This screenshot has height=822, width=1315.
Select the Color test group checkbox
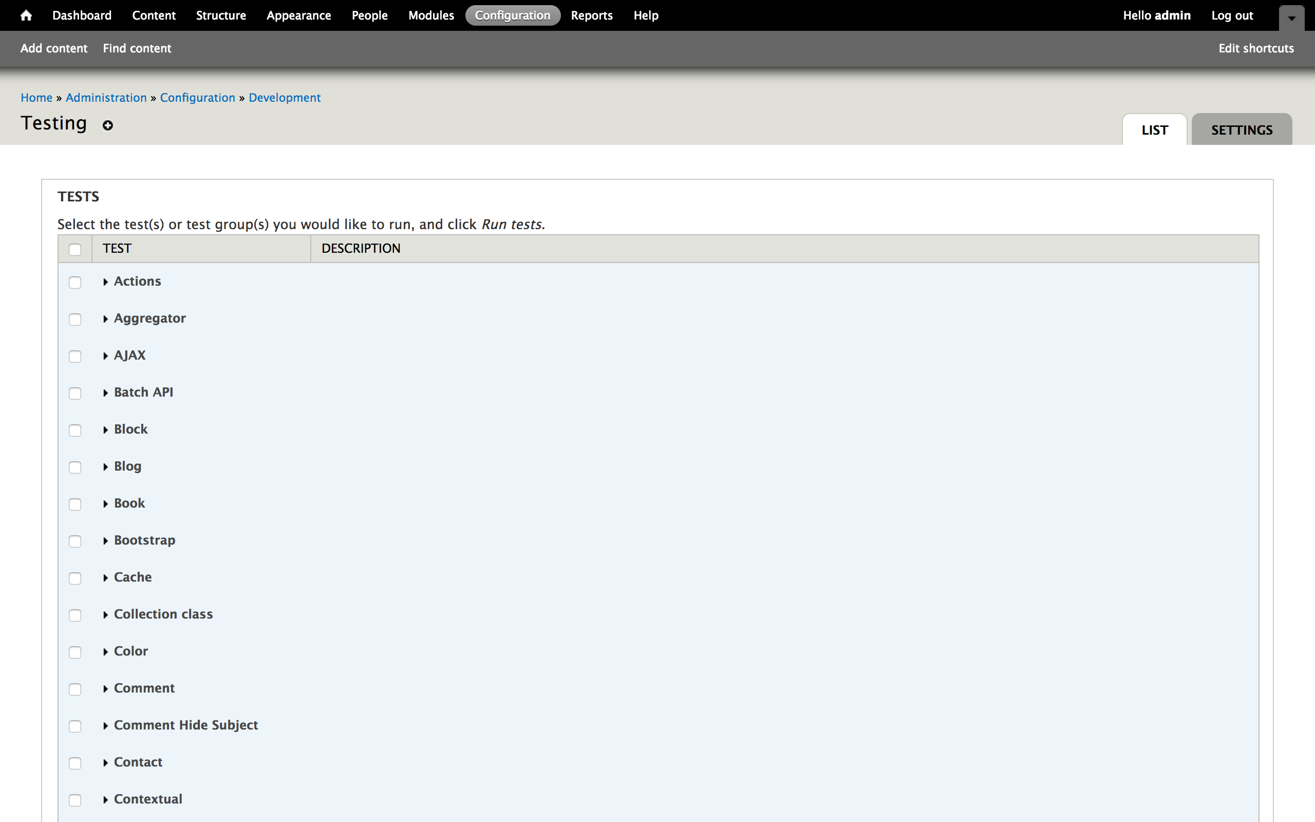pos(75,652)
